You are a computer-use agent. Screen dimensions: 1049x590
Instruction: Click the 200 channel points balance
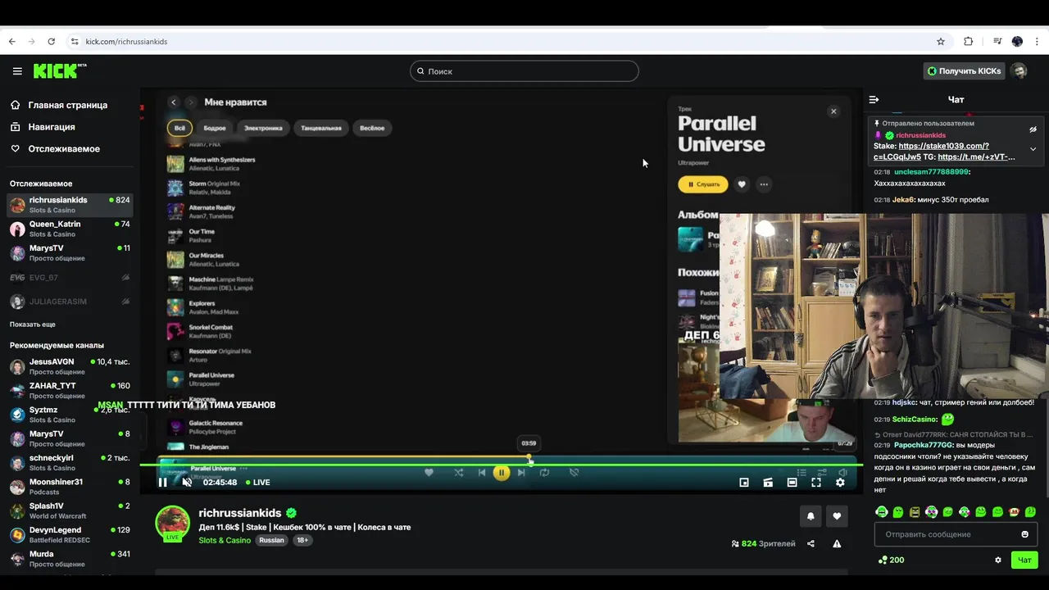tap(891, 560)
